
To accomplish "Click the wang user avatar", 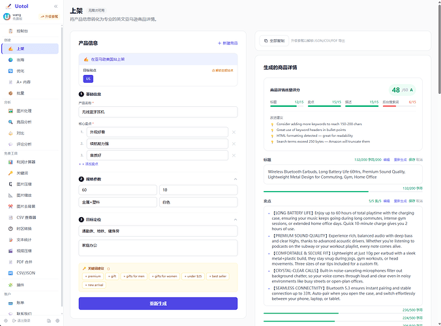I will click(7, 16).
